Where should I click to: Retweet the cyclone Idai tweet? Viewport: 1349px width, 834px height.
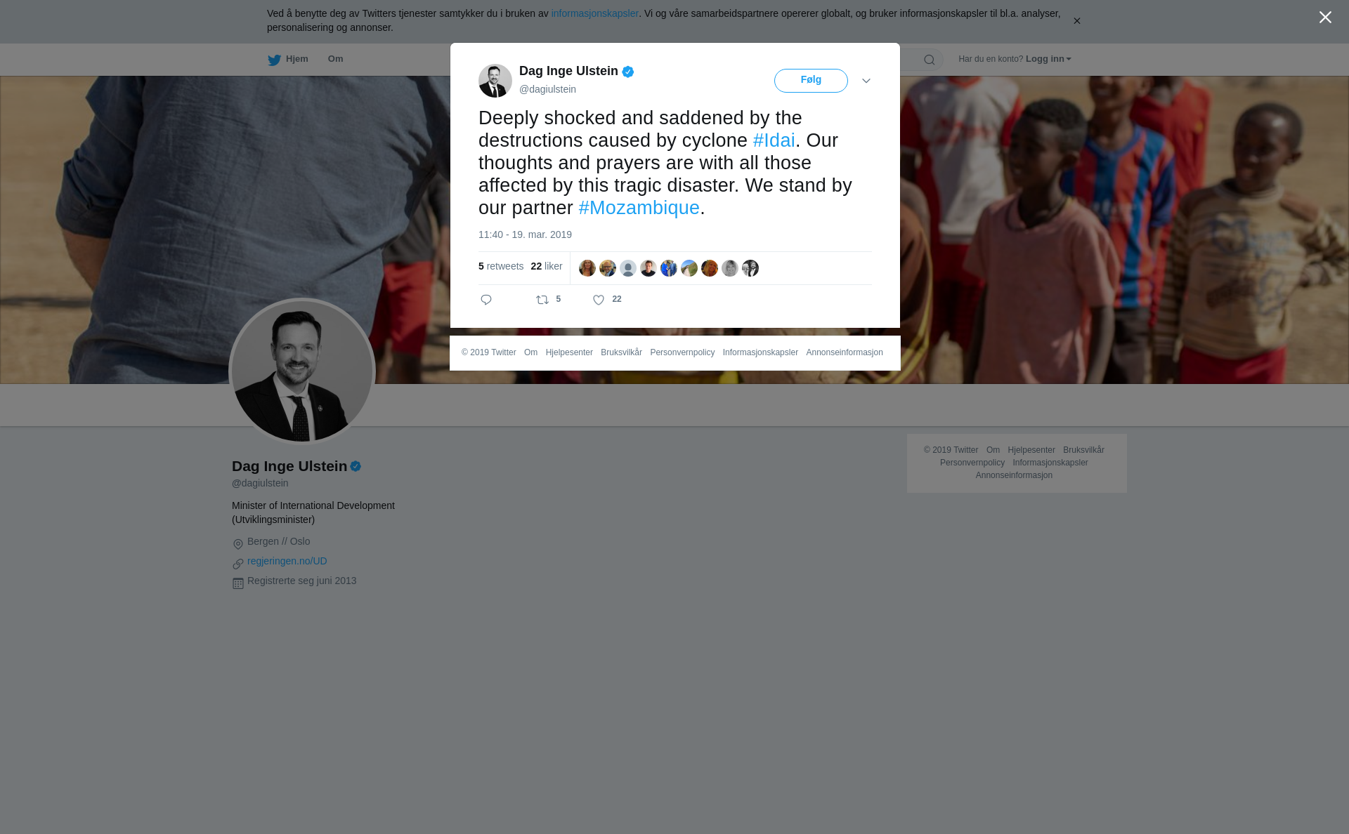(542, 300)
